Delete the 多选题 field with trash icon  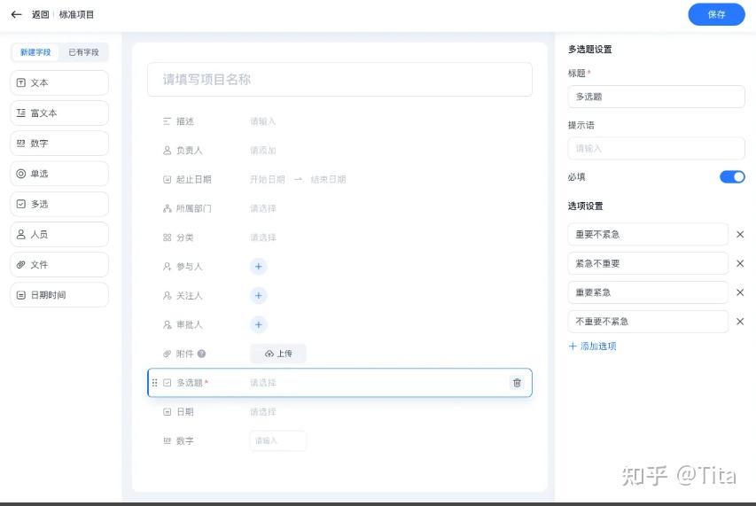click(517, 383)
